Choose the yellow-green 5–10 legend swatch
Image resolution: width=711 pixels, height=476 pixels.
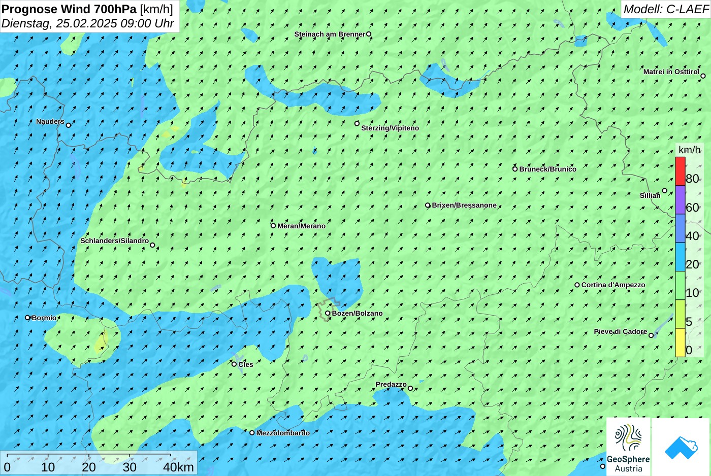click(680, 314)
